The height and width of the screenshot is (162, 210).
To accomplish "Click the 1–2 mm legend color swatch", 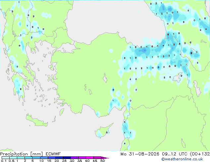I will click(21, 158).
